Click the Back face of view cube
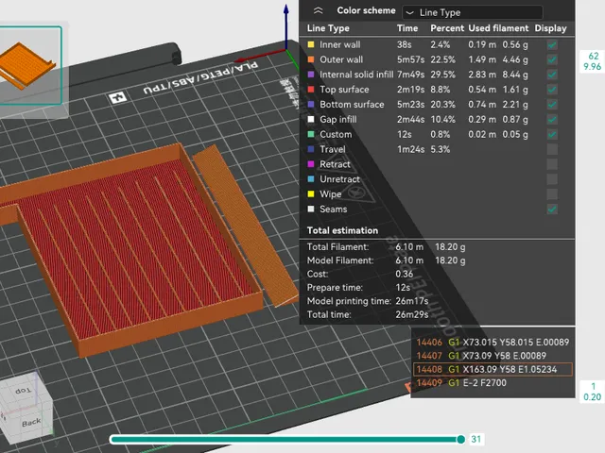The image size is (605, 453). coord(31,423)
